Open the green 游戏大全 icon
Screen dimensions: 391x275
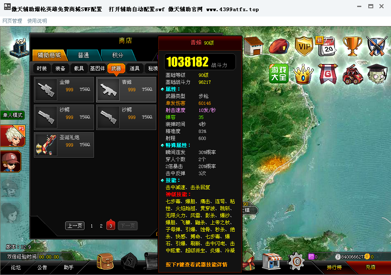(x=279, y=73)
